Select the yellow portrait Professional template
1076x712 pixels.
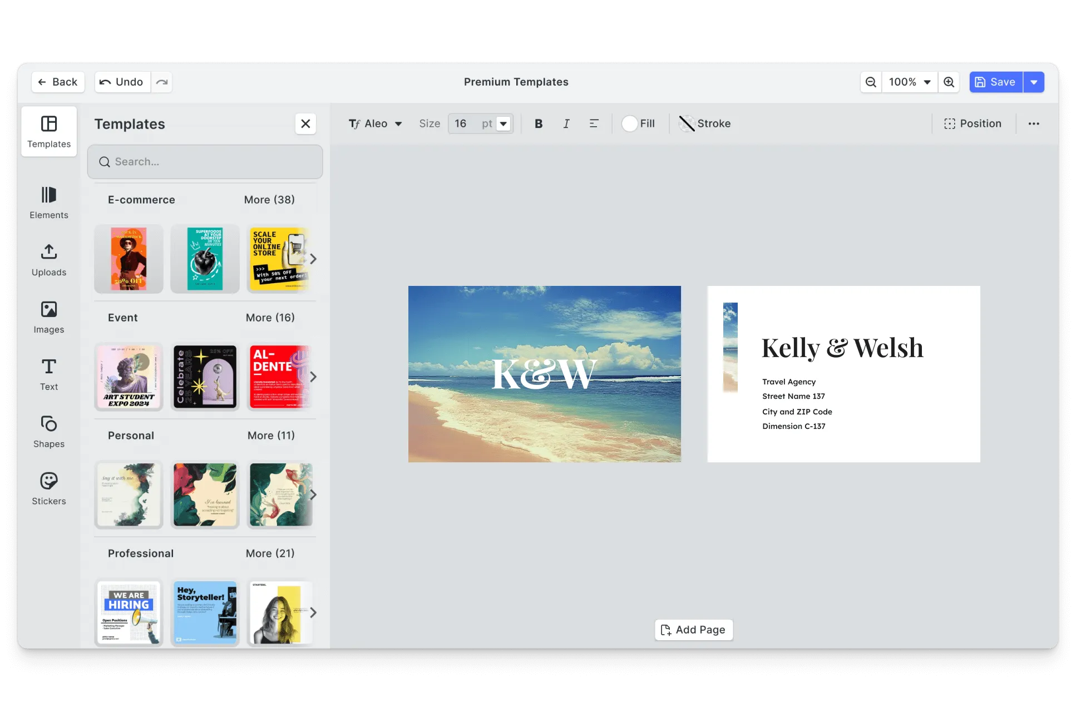coord(279,613)
